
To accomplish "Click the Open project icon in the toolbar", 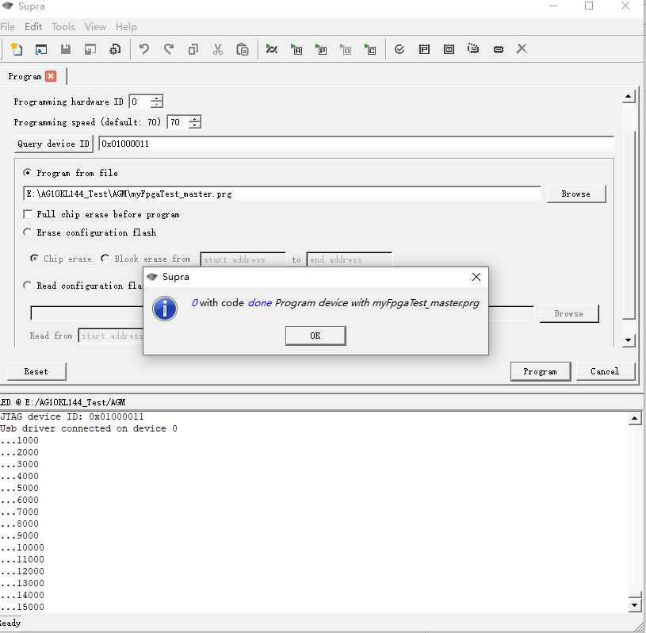I will tap(41, 49).
